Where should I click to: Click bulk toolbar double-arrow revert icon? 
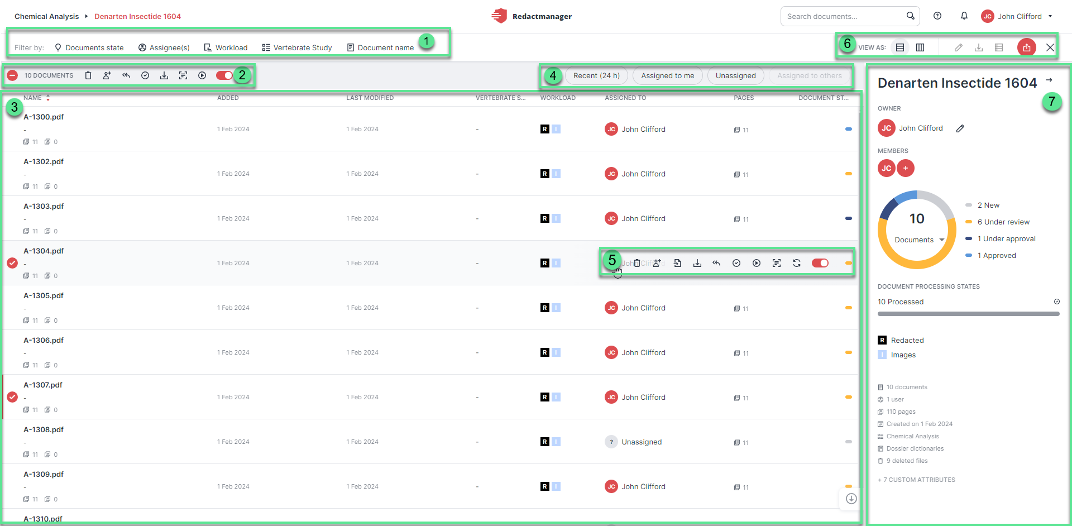(126, 75)
